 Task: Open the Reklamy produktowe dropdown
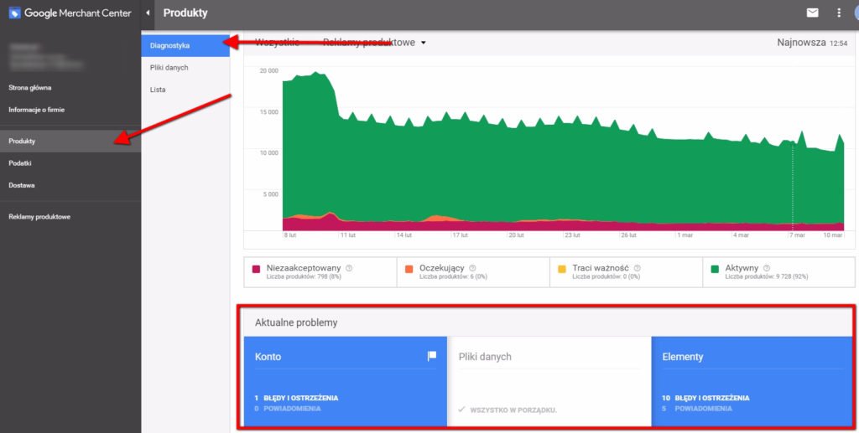[374, 43]
